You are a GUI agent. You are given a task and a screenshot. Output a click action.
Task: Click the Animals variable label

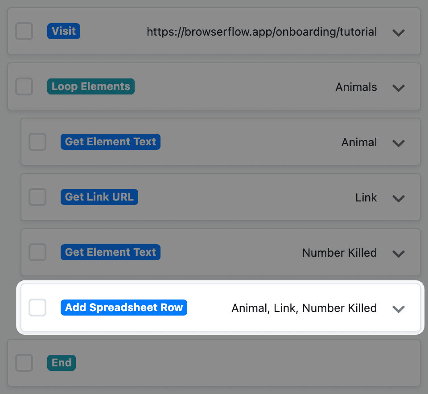(356, 87)
